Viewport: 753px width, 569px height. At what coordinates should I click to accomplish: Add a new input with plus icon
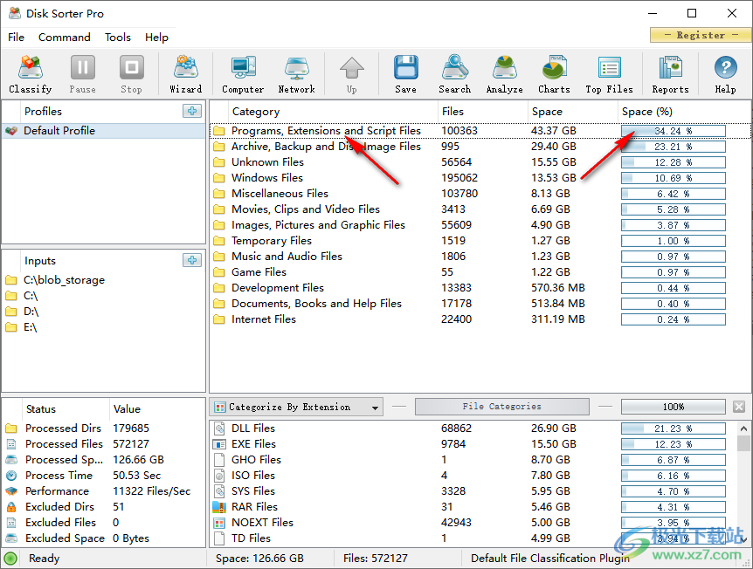click(192, 260)
